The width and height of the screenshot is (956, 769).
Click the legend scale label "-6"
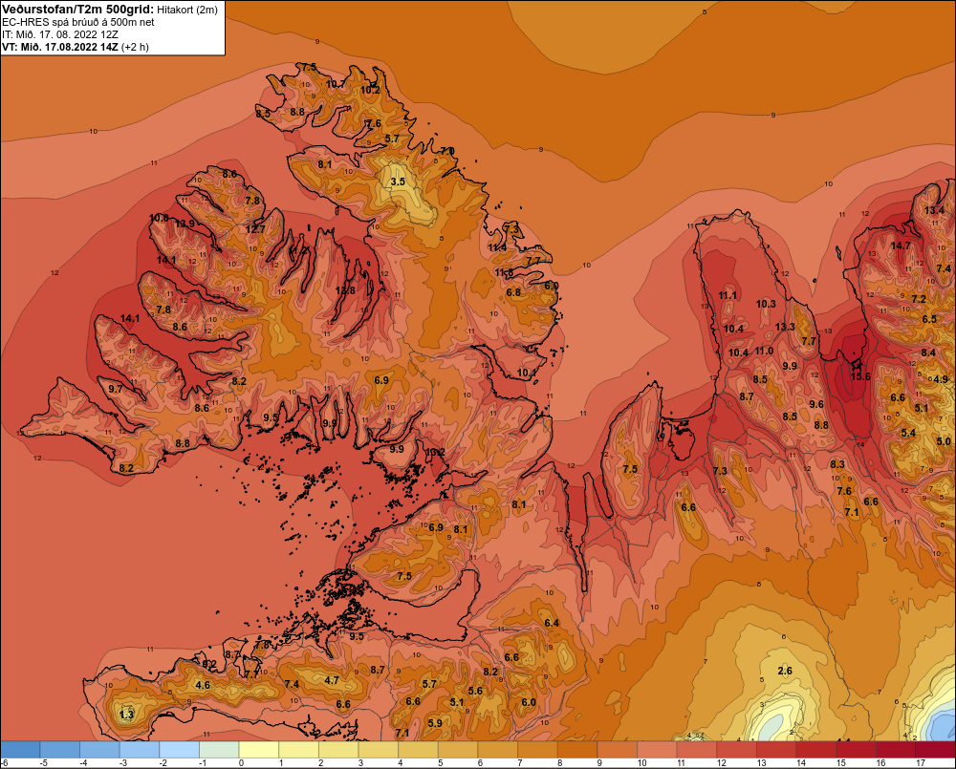point(4,763)
